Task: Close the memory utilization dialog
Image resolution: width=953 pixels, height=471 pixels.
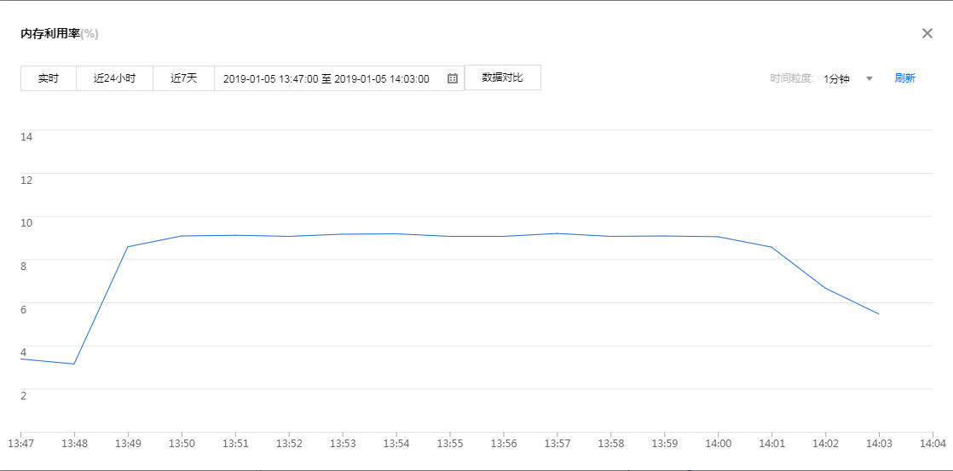Action: pos(927,33)
